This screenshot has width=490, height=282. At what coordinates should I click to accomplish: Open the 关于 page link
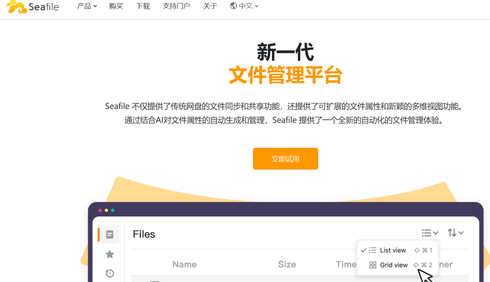[210, 6]
